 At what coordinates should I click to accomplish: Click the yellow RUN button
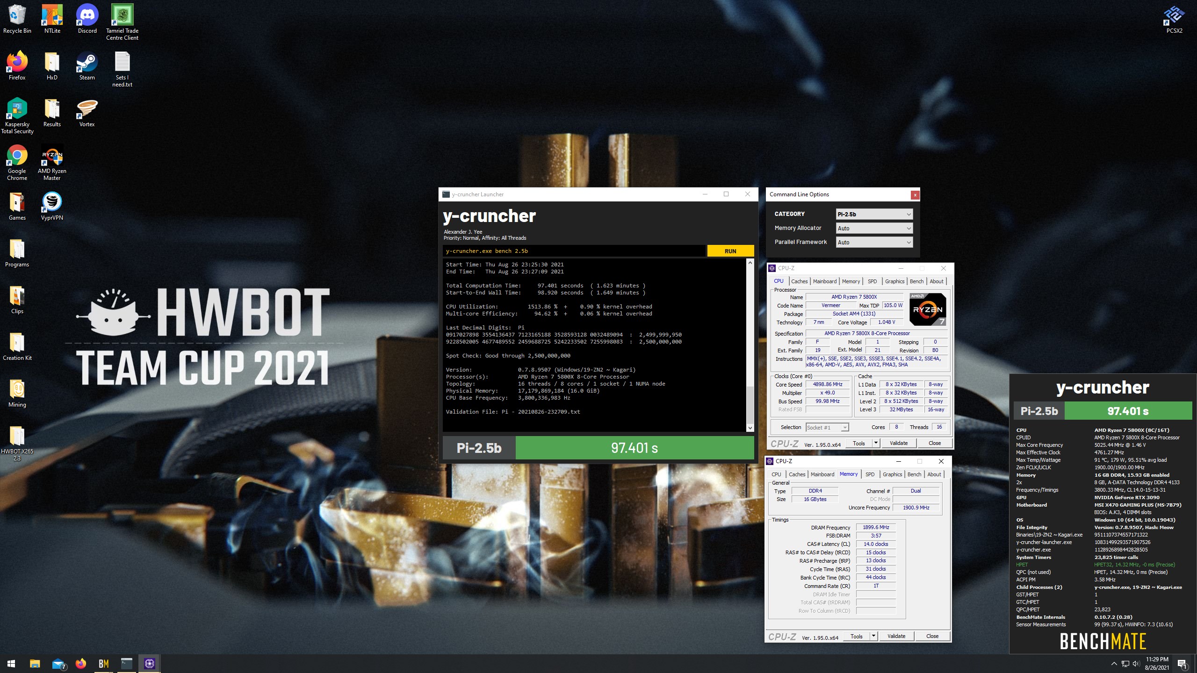pyautogui.click(x=730, y=251)
